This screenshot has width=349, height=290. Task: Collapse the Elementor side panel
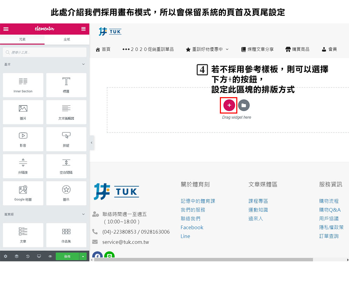[91, 143]
